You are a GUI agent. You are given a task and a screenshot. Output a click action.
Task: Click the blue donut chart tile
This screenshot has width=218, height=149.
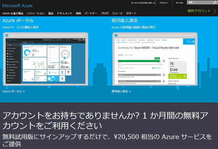pyautogui.click(x=35, y=51)
